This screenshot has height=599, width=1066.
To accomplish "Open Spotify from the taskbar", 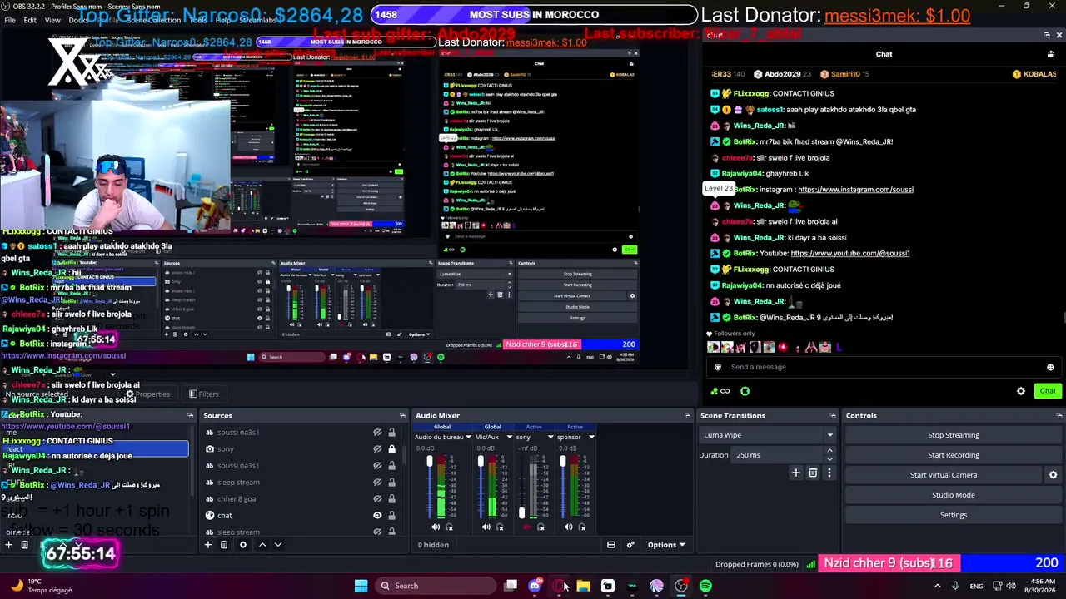I will 705,586.
